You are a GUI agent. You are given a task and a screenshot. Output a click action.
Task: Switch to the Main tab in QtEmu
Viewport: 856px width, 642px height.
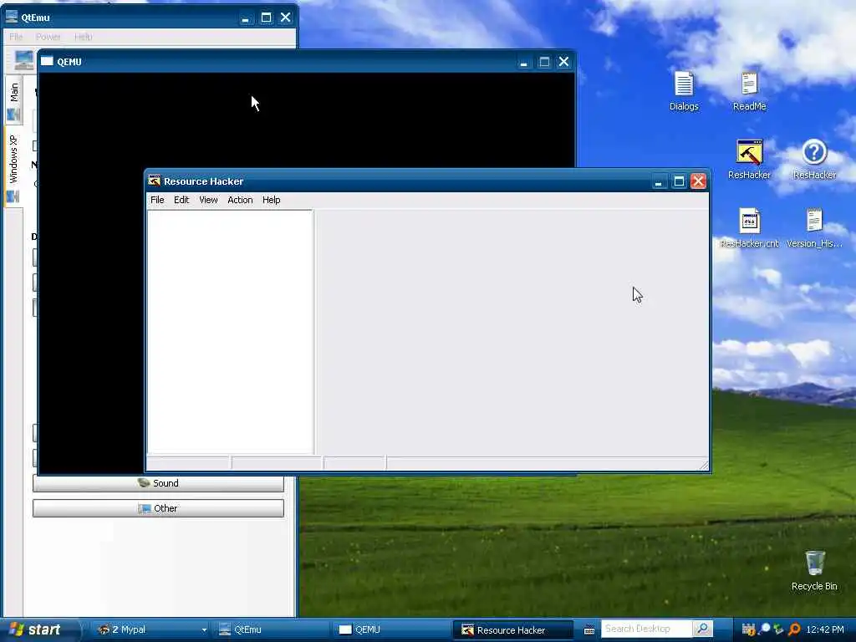[x=13, y=100]
